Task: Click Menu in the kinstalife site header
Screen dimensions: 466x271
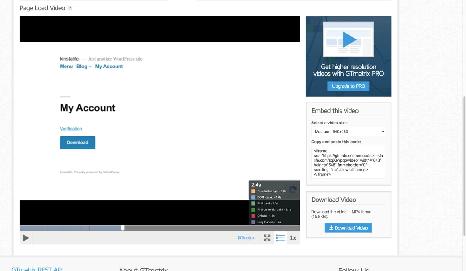Action: [66, 66]
